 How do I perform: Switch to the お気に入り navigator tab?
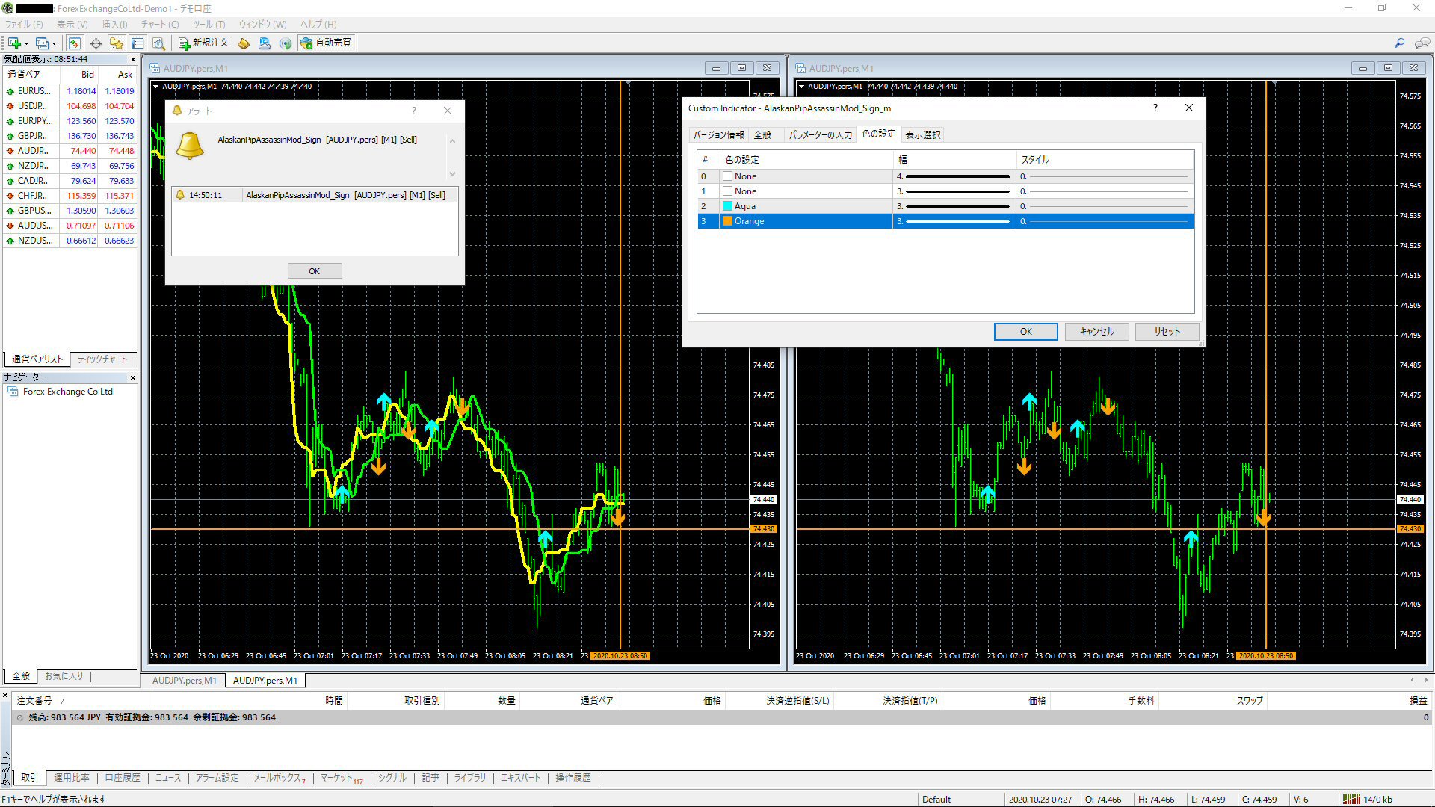[64, 676]
